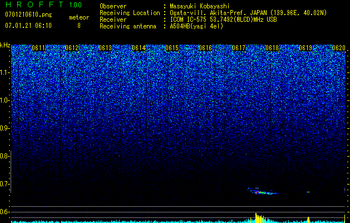350x223 pixels.
Task: Click the large meteor echo near 0618
Action: [263, 191]
